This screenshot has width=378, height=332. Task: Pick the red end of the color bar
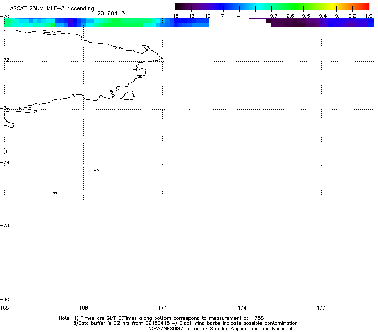pos(365,7)
